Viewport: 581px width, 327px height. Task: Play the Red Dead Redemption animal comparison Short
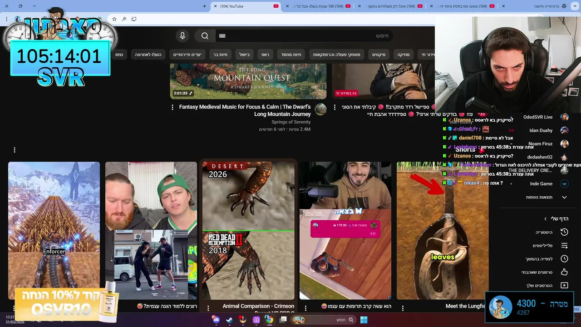[x=248, y=231]
